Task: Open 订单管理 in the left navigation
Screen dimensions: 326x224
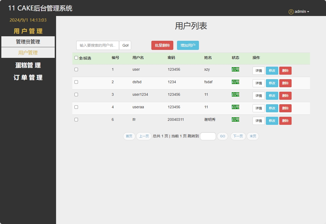Action: (27, 77)
